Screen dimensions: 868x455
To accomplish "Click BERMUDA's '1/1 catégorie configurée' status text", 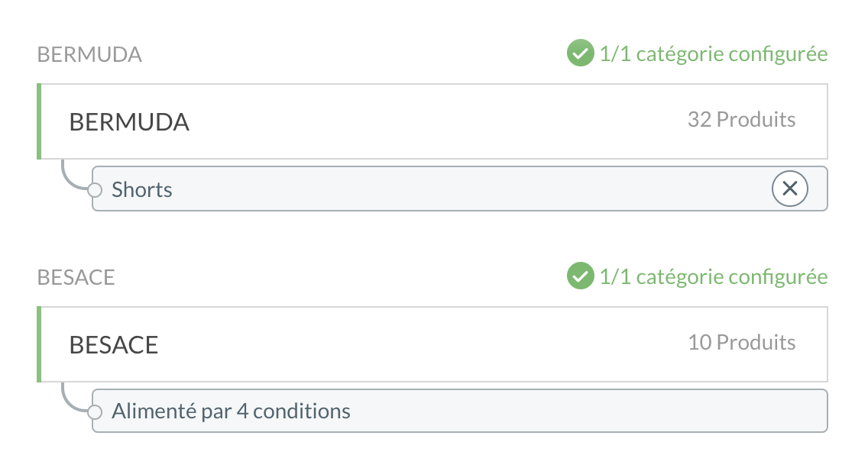I will coord(714,54).
